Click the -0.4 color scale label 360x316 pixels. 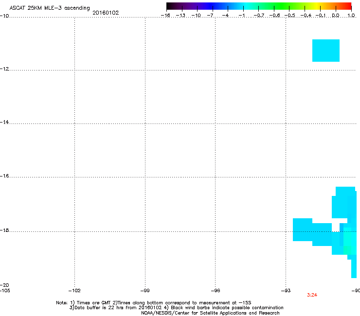306,16
